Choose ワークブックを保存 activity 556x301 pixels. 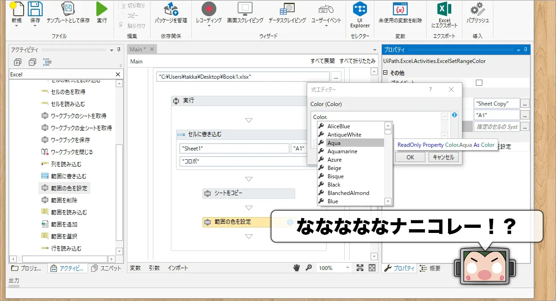(x=65, y=140)
